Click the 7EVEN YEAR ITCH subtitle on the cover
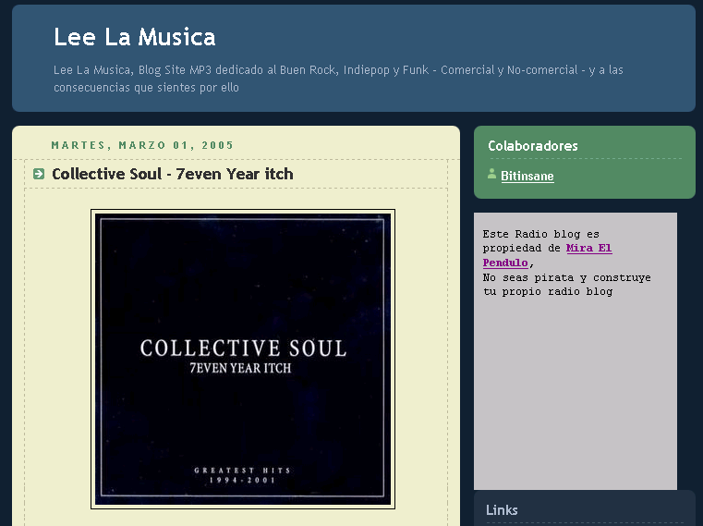The width and height of the screenshot is (703, 526). pyautogui.click(x=243, y=369)
